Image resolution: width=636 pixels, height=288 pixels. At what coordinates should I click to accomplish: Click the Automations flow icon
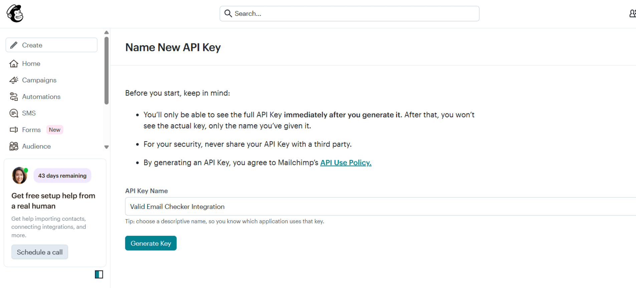click(x=14, y=97)
